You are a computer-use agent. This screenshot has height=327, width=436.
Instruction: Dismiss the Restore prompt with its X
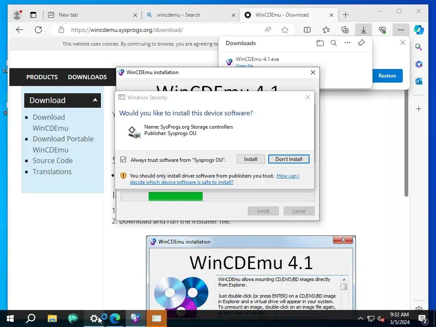tap(403, 43)
